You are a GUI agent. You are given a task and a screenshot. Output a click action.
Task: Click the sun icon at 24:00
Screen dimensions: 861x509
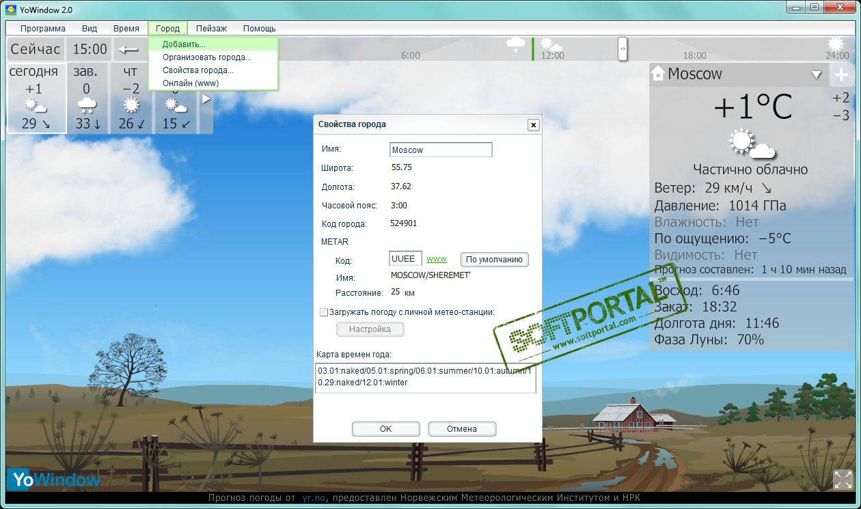tap(836, 45)
